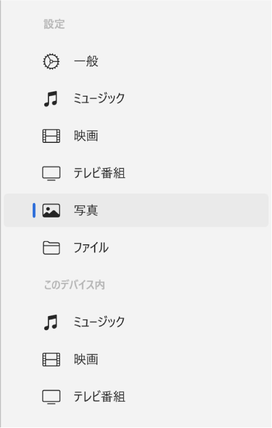
Task: Click the このデバイス内 section header
Action: tap(74, 285)
